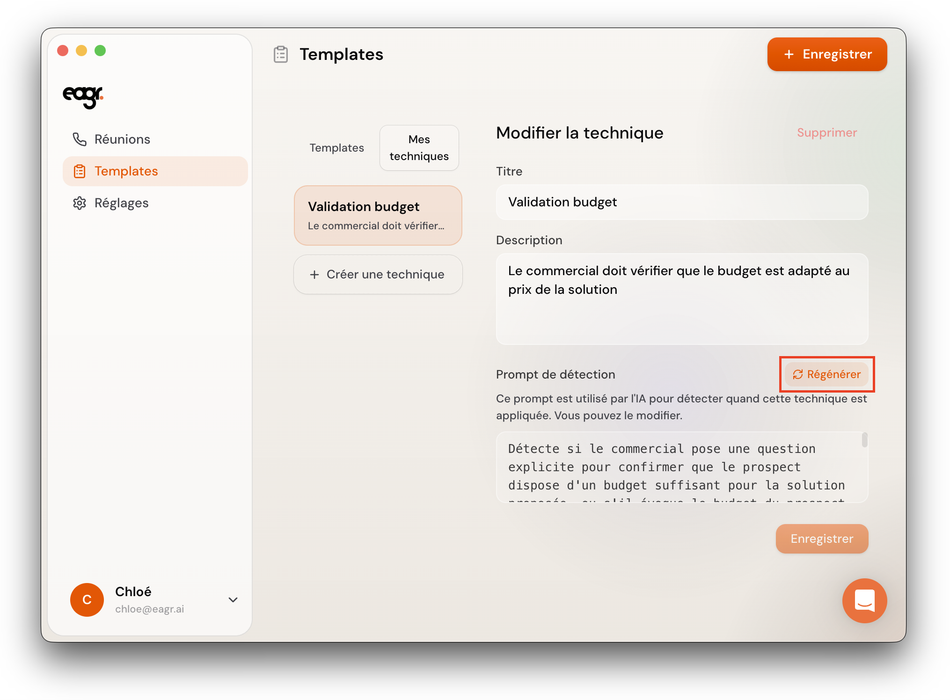Screen dimensions: 950x700
Task: Save changes with bottom Enregistrer button
Action: pyautogui.click(x=821, y=539)
